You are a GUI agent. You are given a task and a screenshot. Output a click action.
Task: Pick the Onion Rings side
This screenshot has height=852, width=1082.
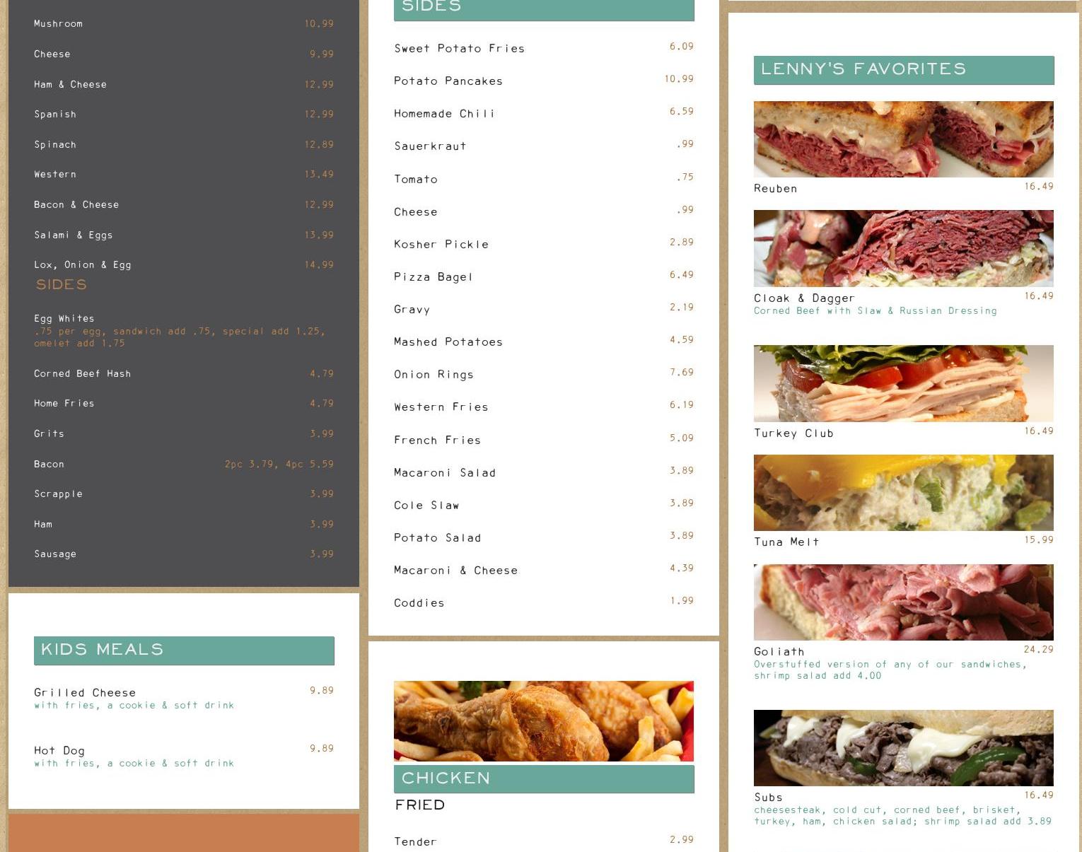[434, 375]
